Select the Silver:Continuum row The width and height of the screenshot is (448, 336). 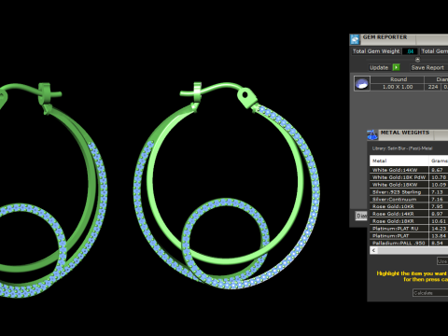click(409, 199)
